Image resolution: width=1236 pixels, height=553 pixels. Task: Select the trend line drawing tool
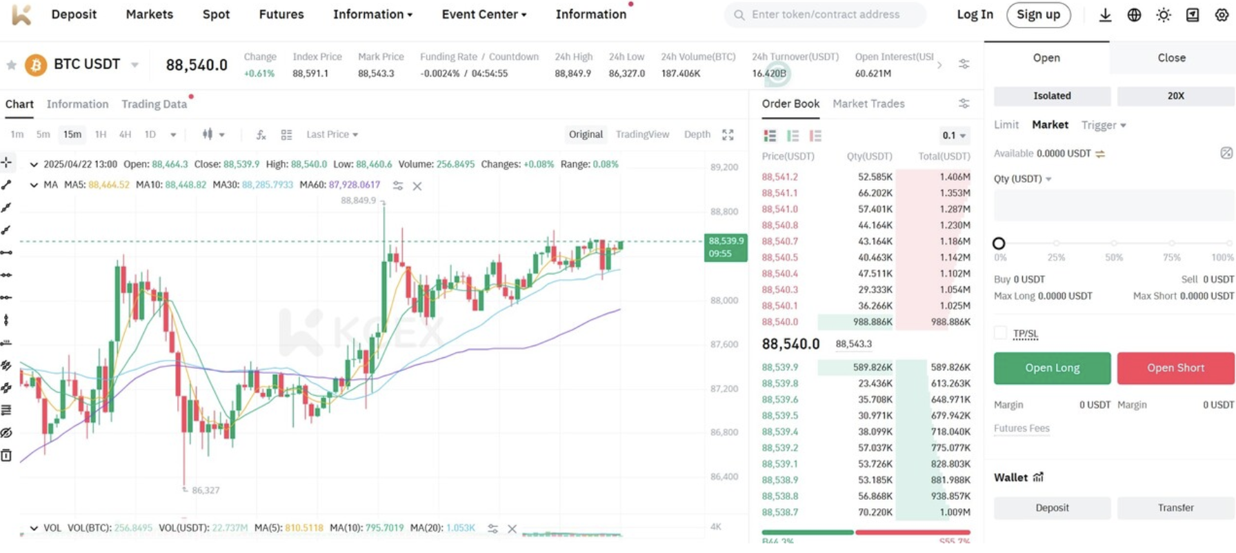(6, 185)
